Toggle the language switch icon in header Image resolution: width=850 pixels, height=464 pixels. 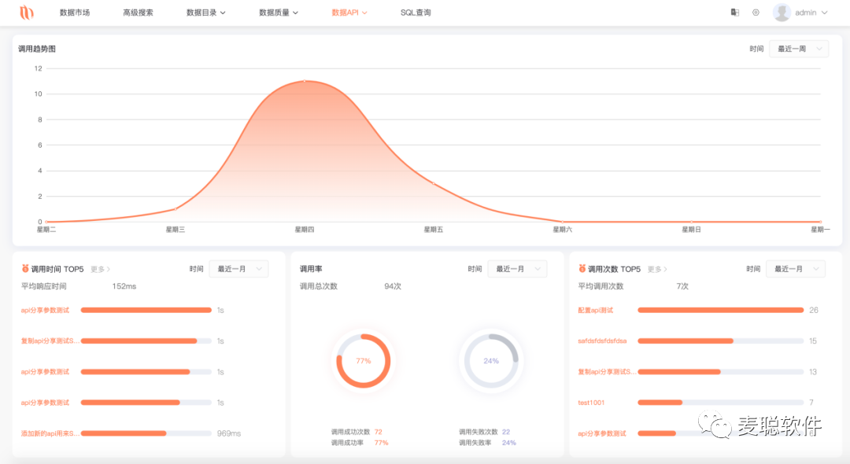click(735, 13)
